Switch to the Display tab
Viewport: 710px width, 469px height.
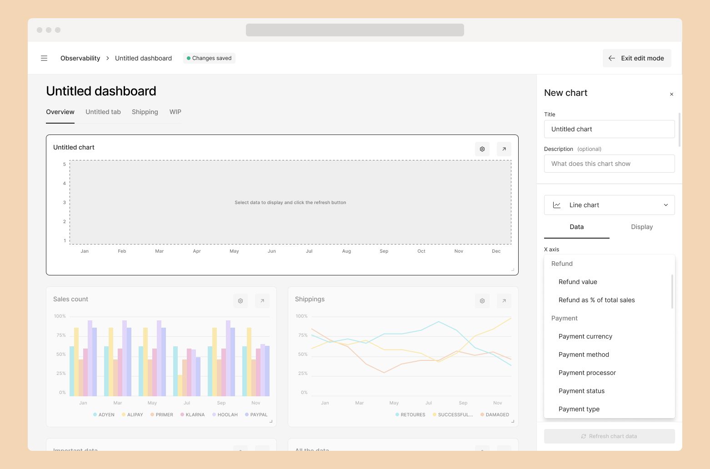pos(641,227)
